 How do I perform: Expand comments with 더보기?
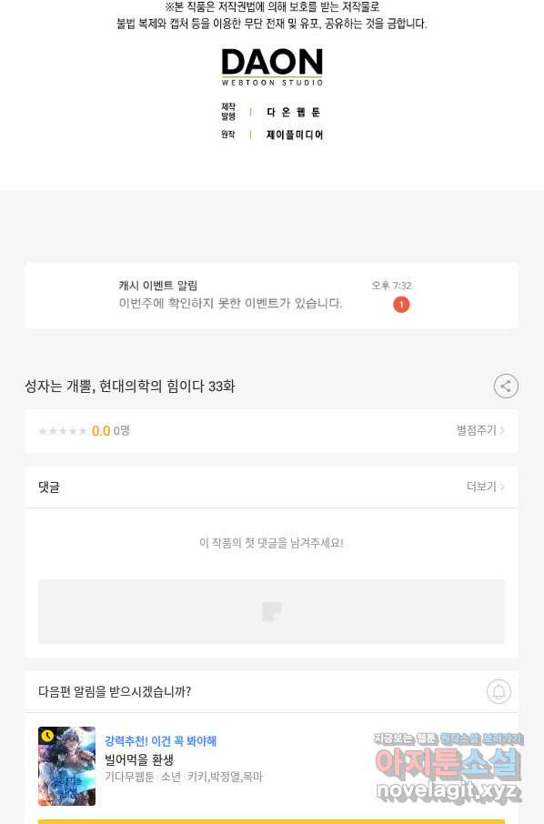(x=486, y=487)
